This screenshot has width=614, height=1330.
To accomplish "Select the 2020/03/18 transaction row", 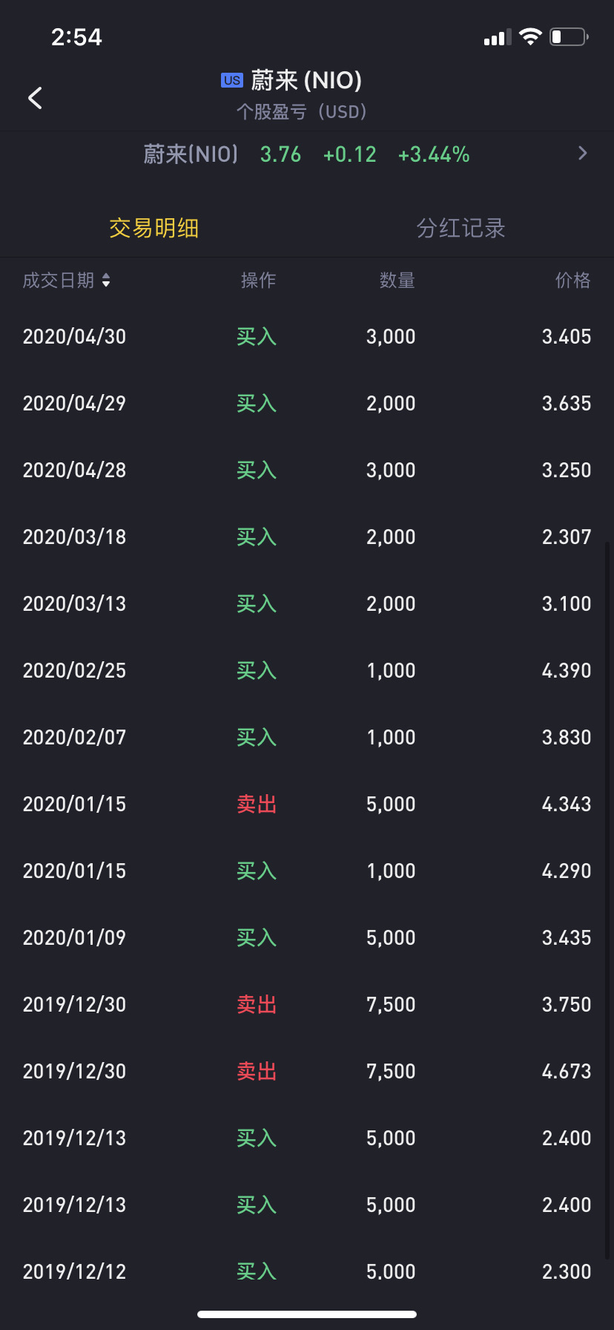I will [x=306, y=537].
